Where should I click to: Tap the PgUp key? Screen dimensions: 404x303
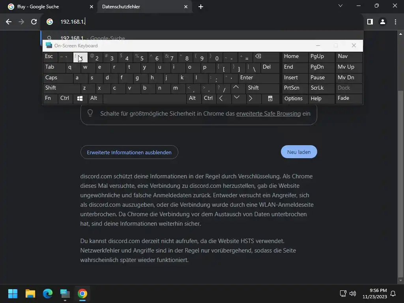click(321, 57)
